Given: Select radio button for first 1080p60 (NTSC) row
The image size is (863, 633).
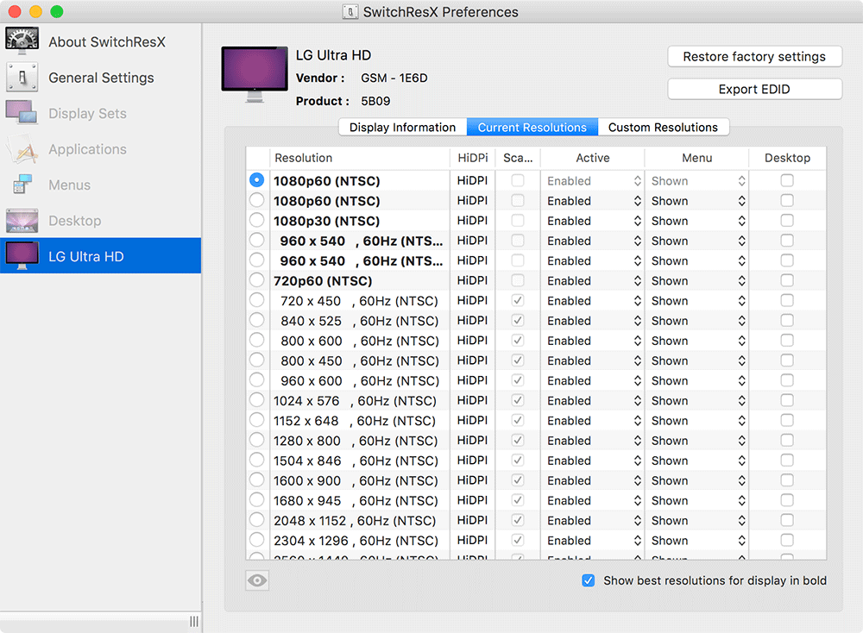Looking at the screenshot, I should [x=256, y=180].
